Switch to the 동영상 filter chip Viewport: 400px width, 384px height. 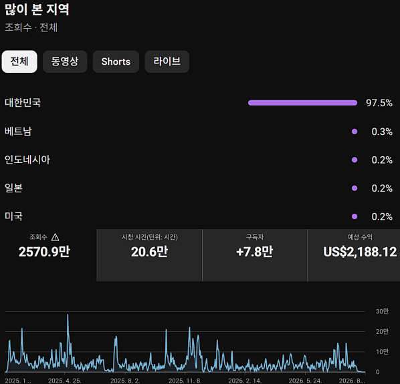65,61
